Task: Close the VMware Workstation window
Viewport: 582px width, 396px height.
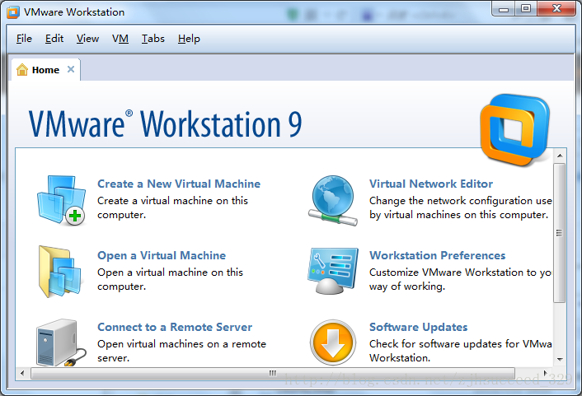Action: (x=556, y=8)
